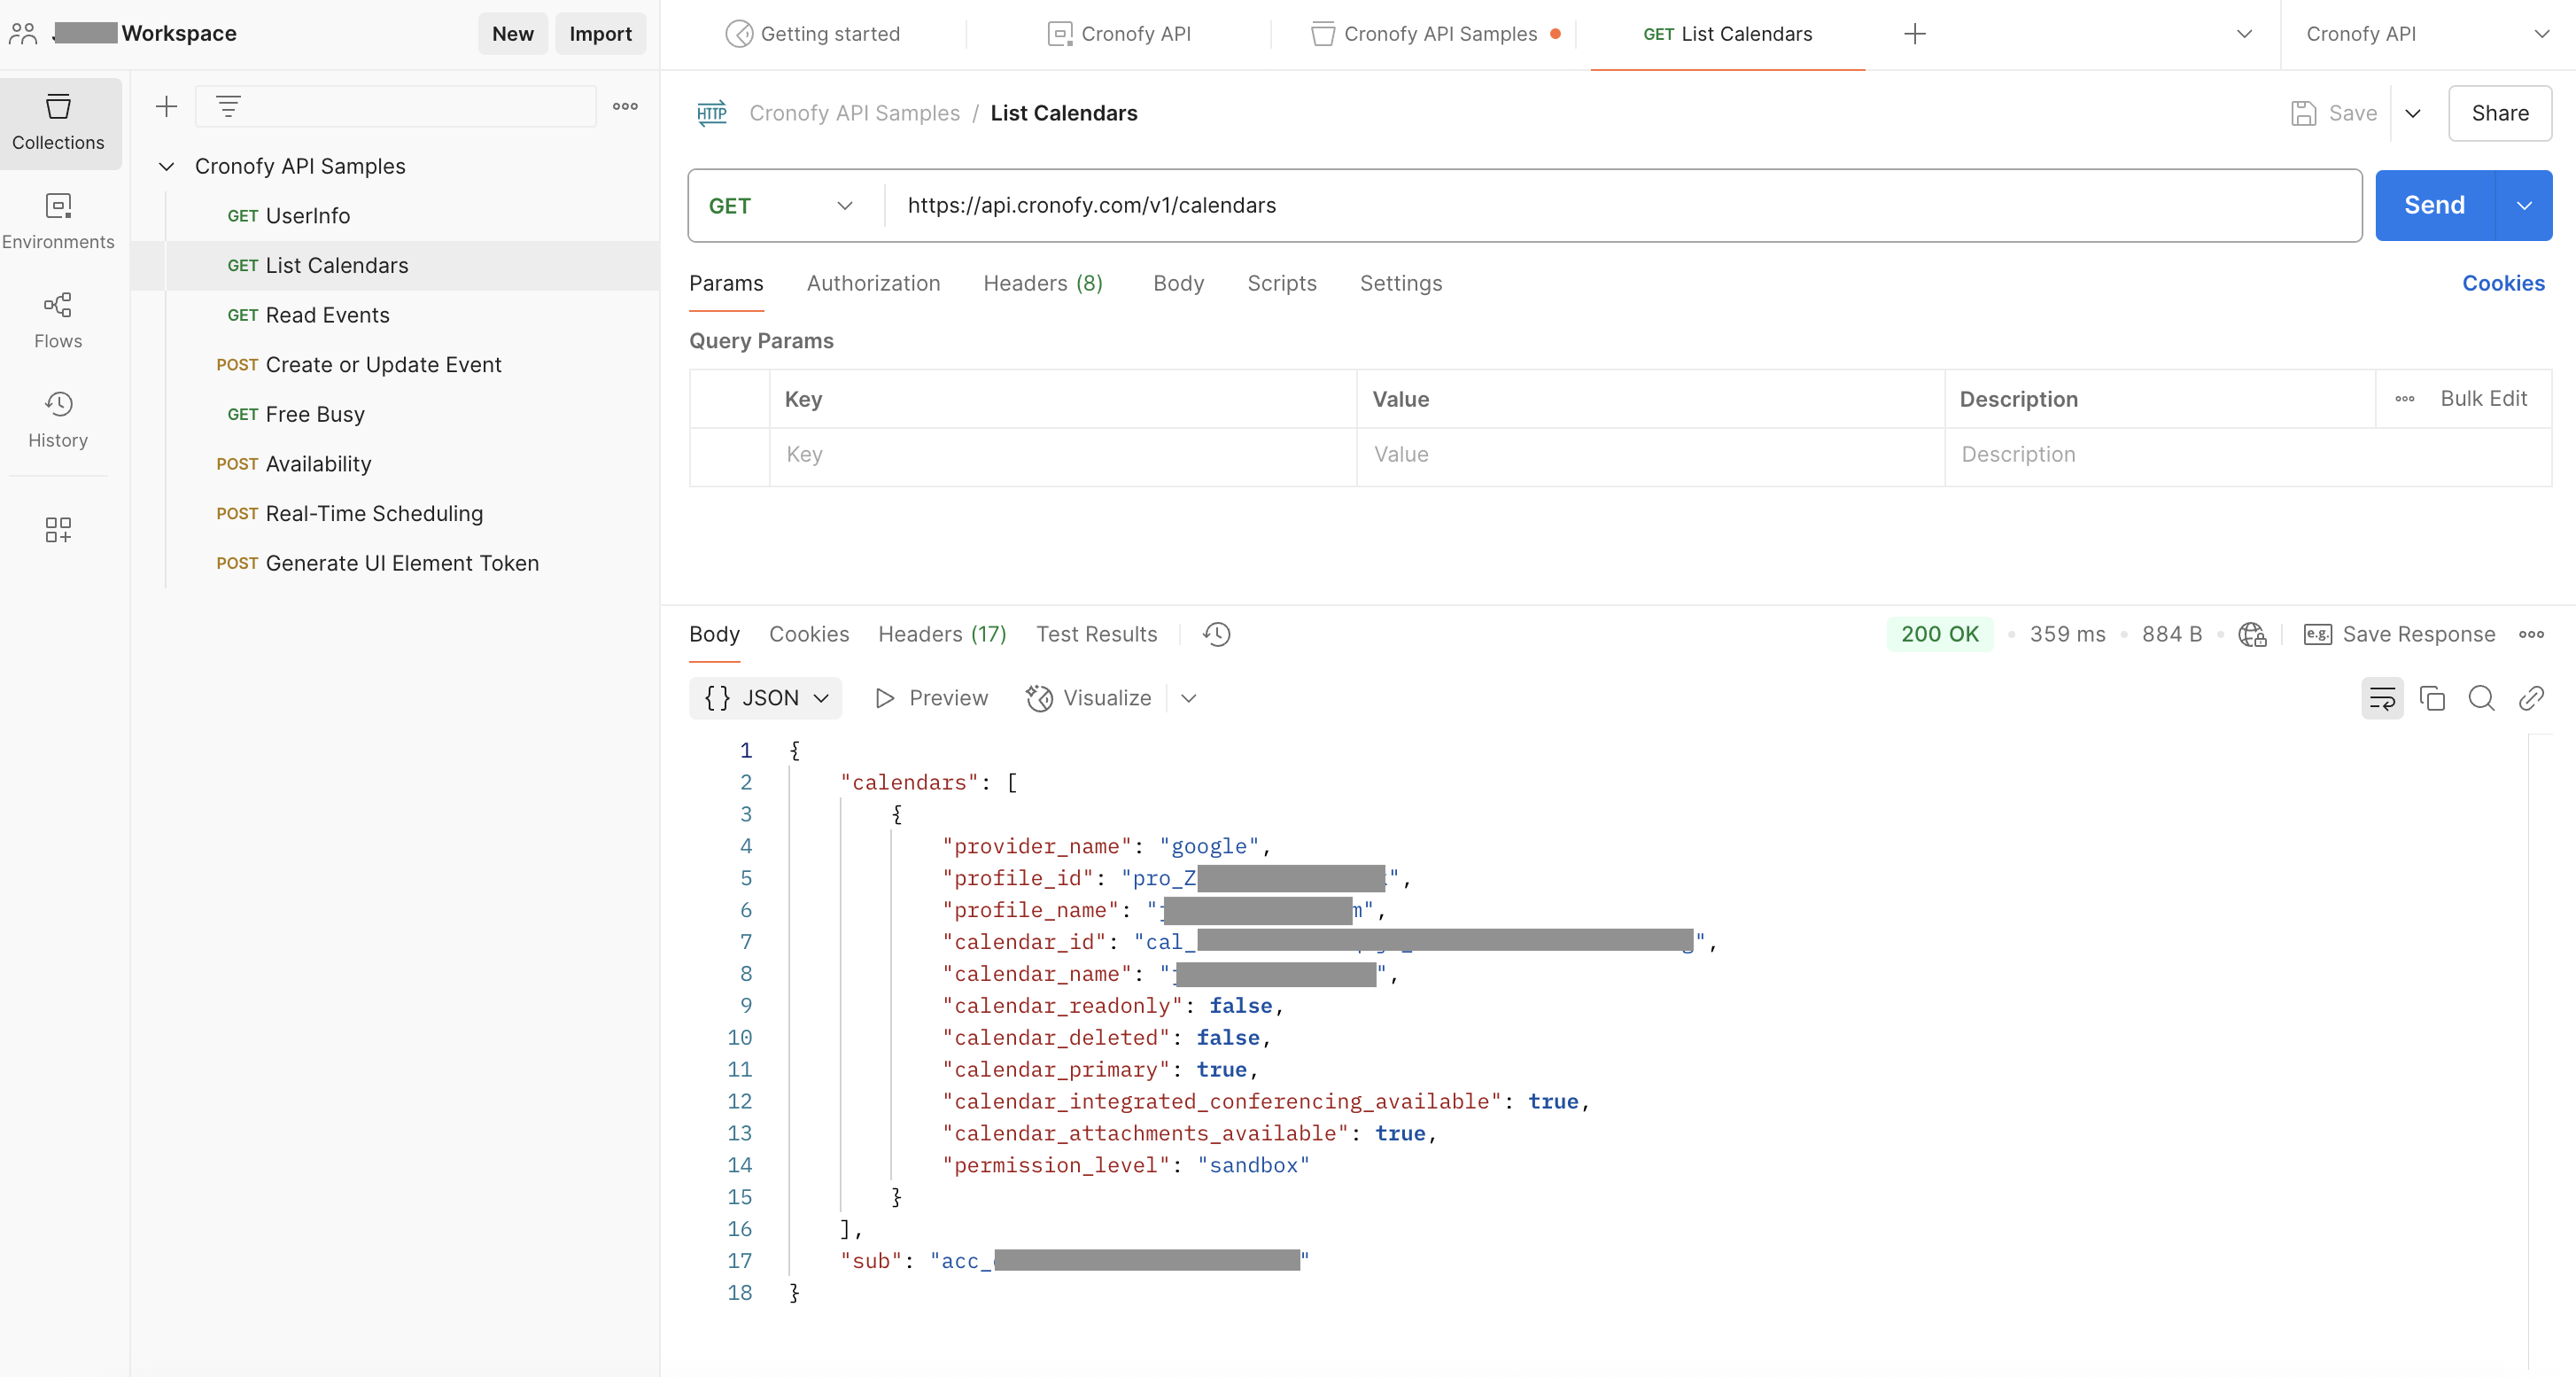Open the History sidebar panel
Viewport: 2576px width, 1377px height.
[x=59, y=420]
